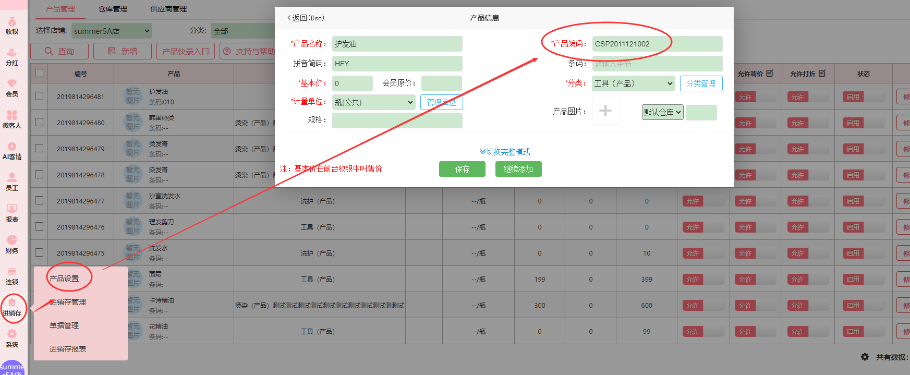
Task: Select 单据管理 in the submenu
Action: pyautogui.click(x=64, y=325)
